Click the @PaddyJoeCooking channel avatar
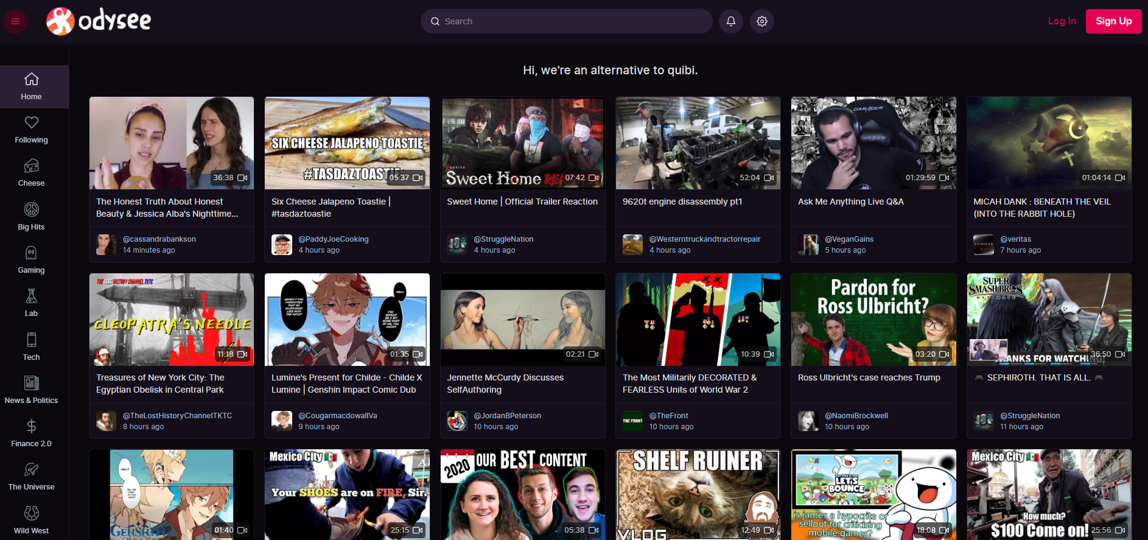Viewport: 1148px width, 540px height. (x=282, y=245)
